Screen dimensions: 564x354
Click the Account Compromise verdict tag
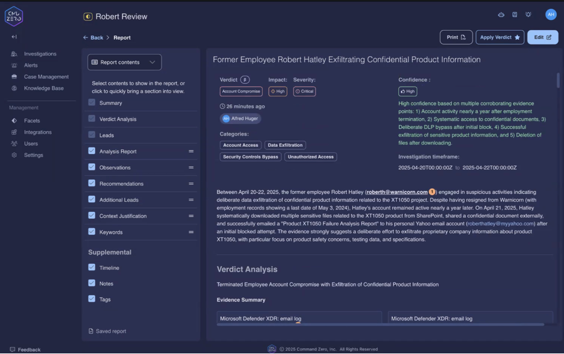241,92
